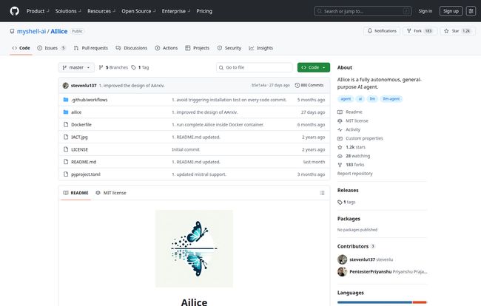Open the IACT.jpg file

[x=79, y=137]
